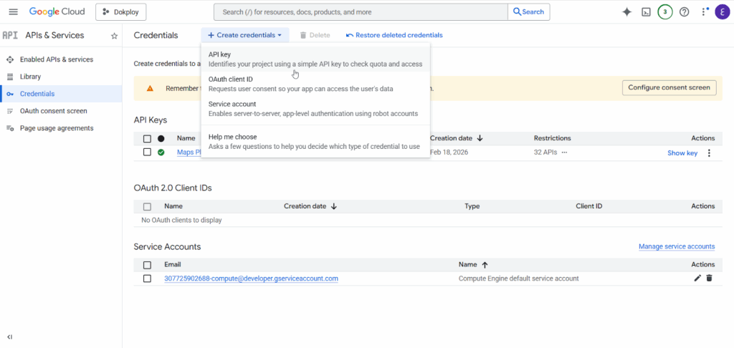Select all API keys checkbox
The image size is (734, 348).
coord(147,138)
